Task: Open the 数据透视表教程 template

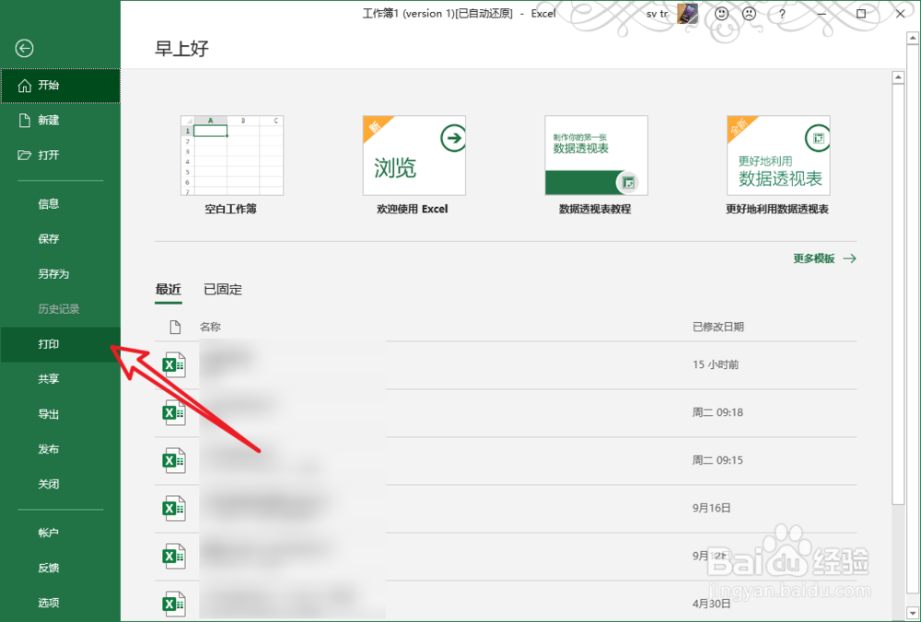Action: click(596, 166)
